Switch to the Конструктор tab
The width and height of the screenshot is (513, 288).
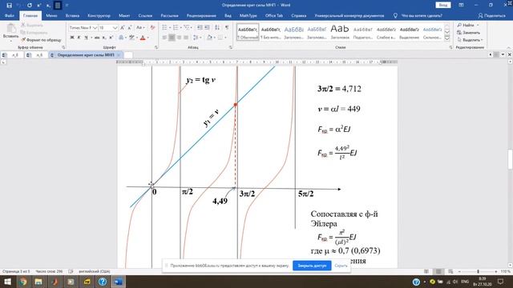[x=99, y=16]
